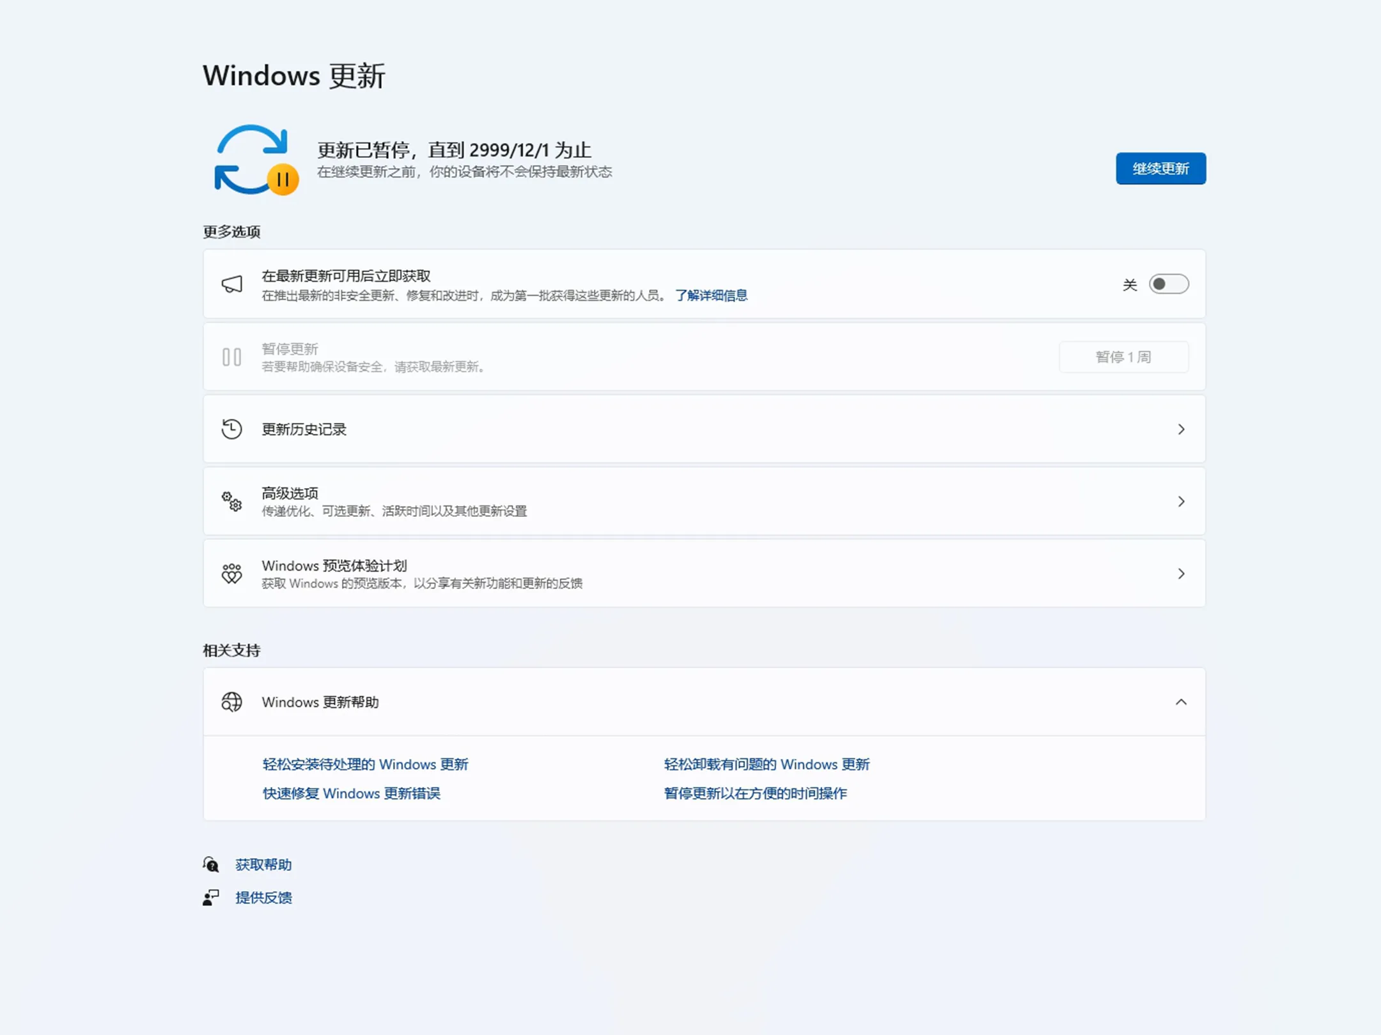This screenshot has width=1381, height=1035.
Task: Click the 获取帮助 link
Action: tap(263, 864)
